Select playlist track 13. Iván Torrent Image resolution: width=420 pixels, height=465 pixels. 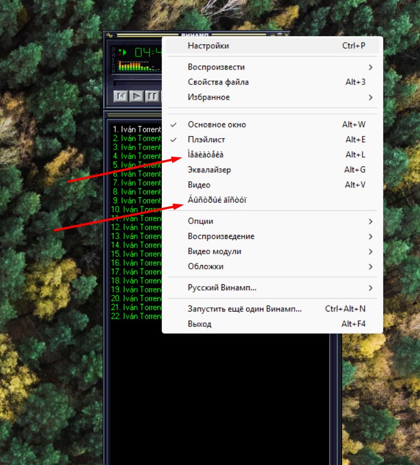(x=137, y=236)
